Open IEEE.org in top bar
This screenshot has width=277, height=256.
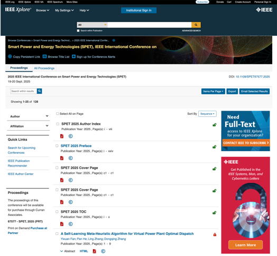tap(10, 2)
